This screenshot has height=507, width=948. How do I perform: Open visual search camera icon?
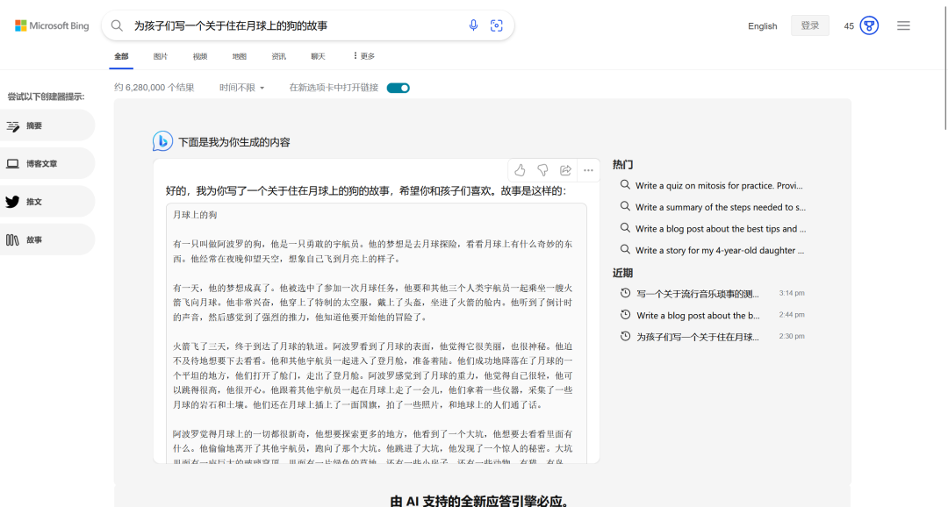[497, 25]
